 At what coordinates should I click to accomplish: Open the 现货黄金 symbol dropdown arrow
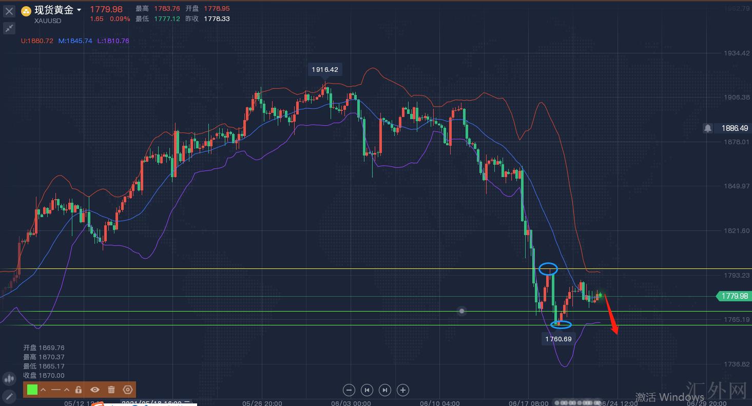(79, 10)
